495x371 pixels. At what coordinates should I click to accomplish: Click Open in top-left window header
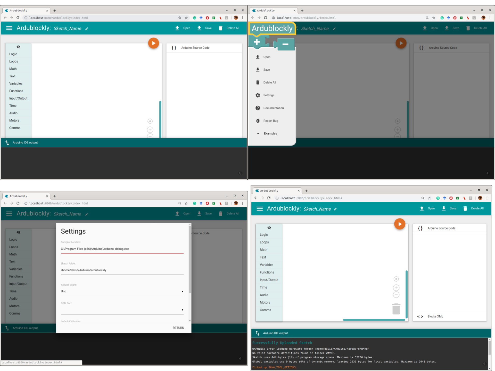pos(183,28)
